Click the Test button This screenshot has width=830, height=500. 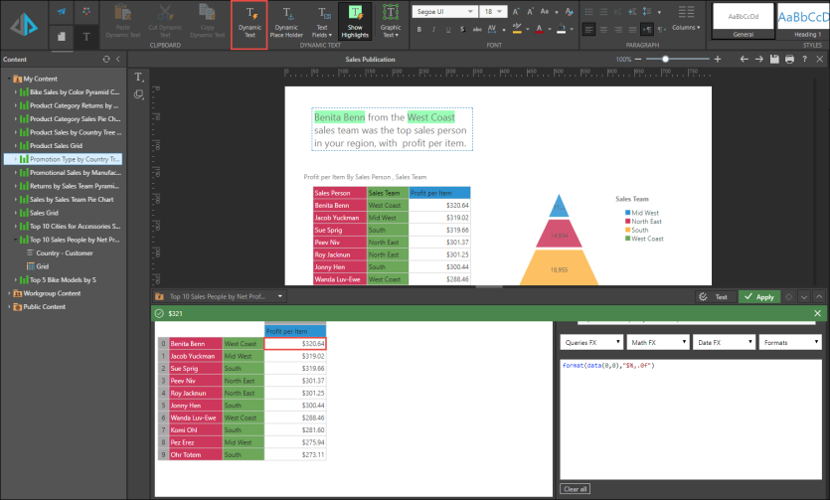point(715,296)
